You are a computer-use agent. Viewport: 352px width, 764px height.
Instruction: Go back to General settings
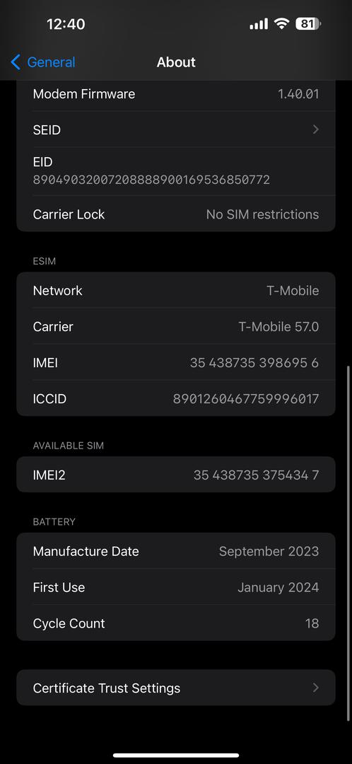click(x=43, y=62)
